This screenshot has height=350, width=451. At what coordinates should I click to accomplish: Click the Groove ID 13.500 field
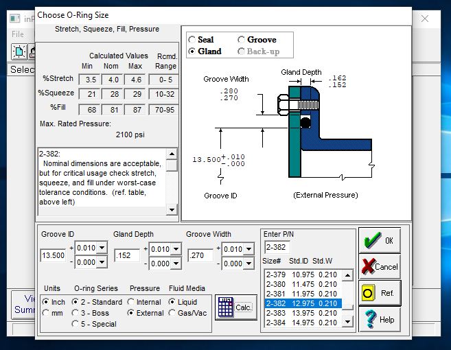[54, 255]
